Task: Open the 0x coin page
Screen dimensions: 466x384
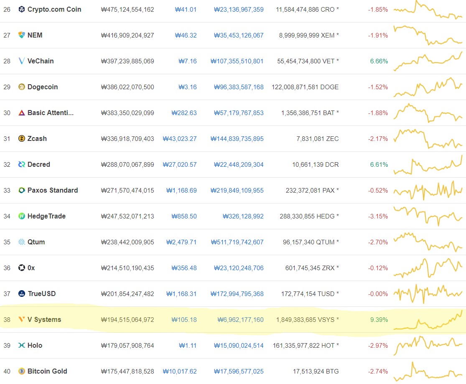Action: (x=31, y=268)
